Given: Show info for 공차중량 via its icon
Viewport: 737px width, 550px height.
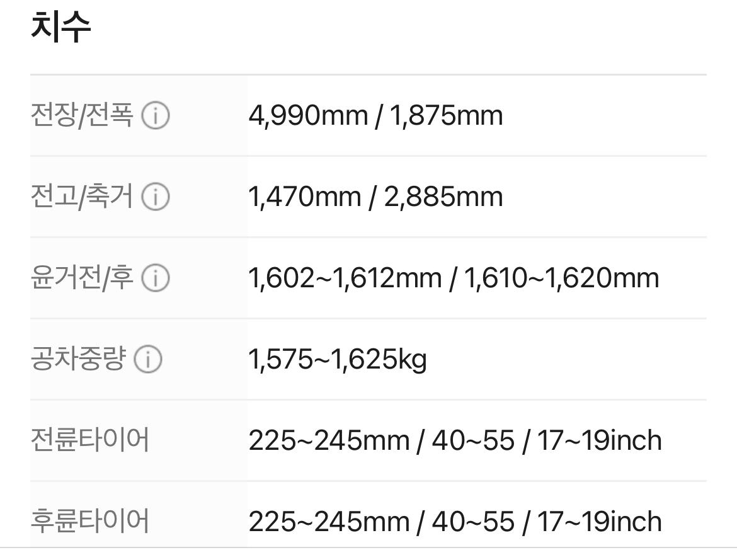Looking at the screenshot, I should tap(147, 359).
